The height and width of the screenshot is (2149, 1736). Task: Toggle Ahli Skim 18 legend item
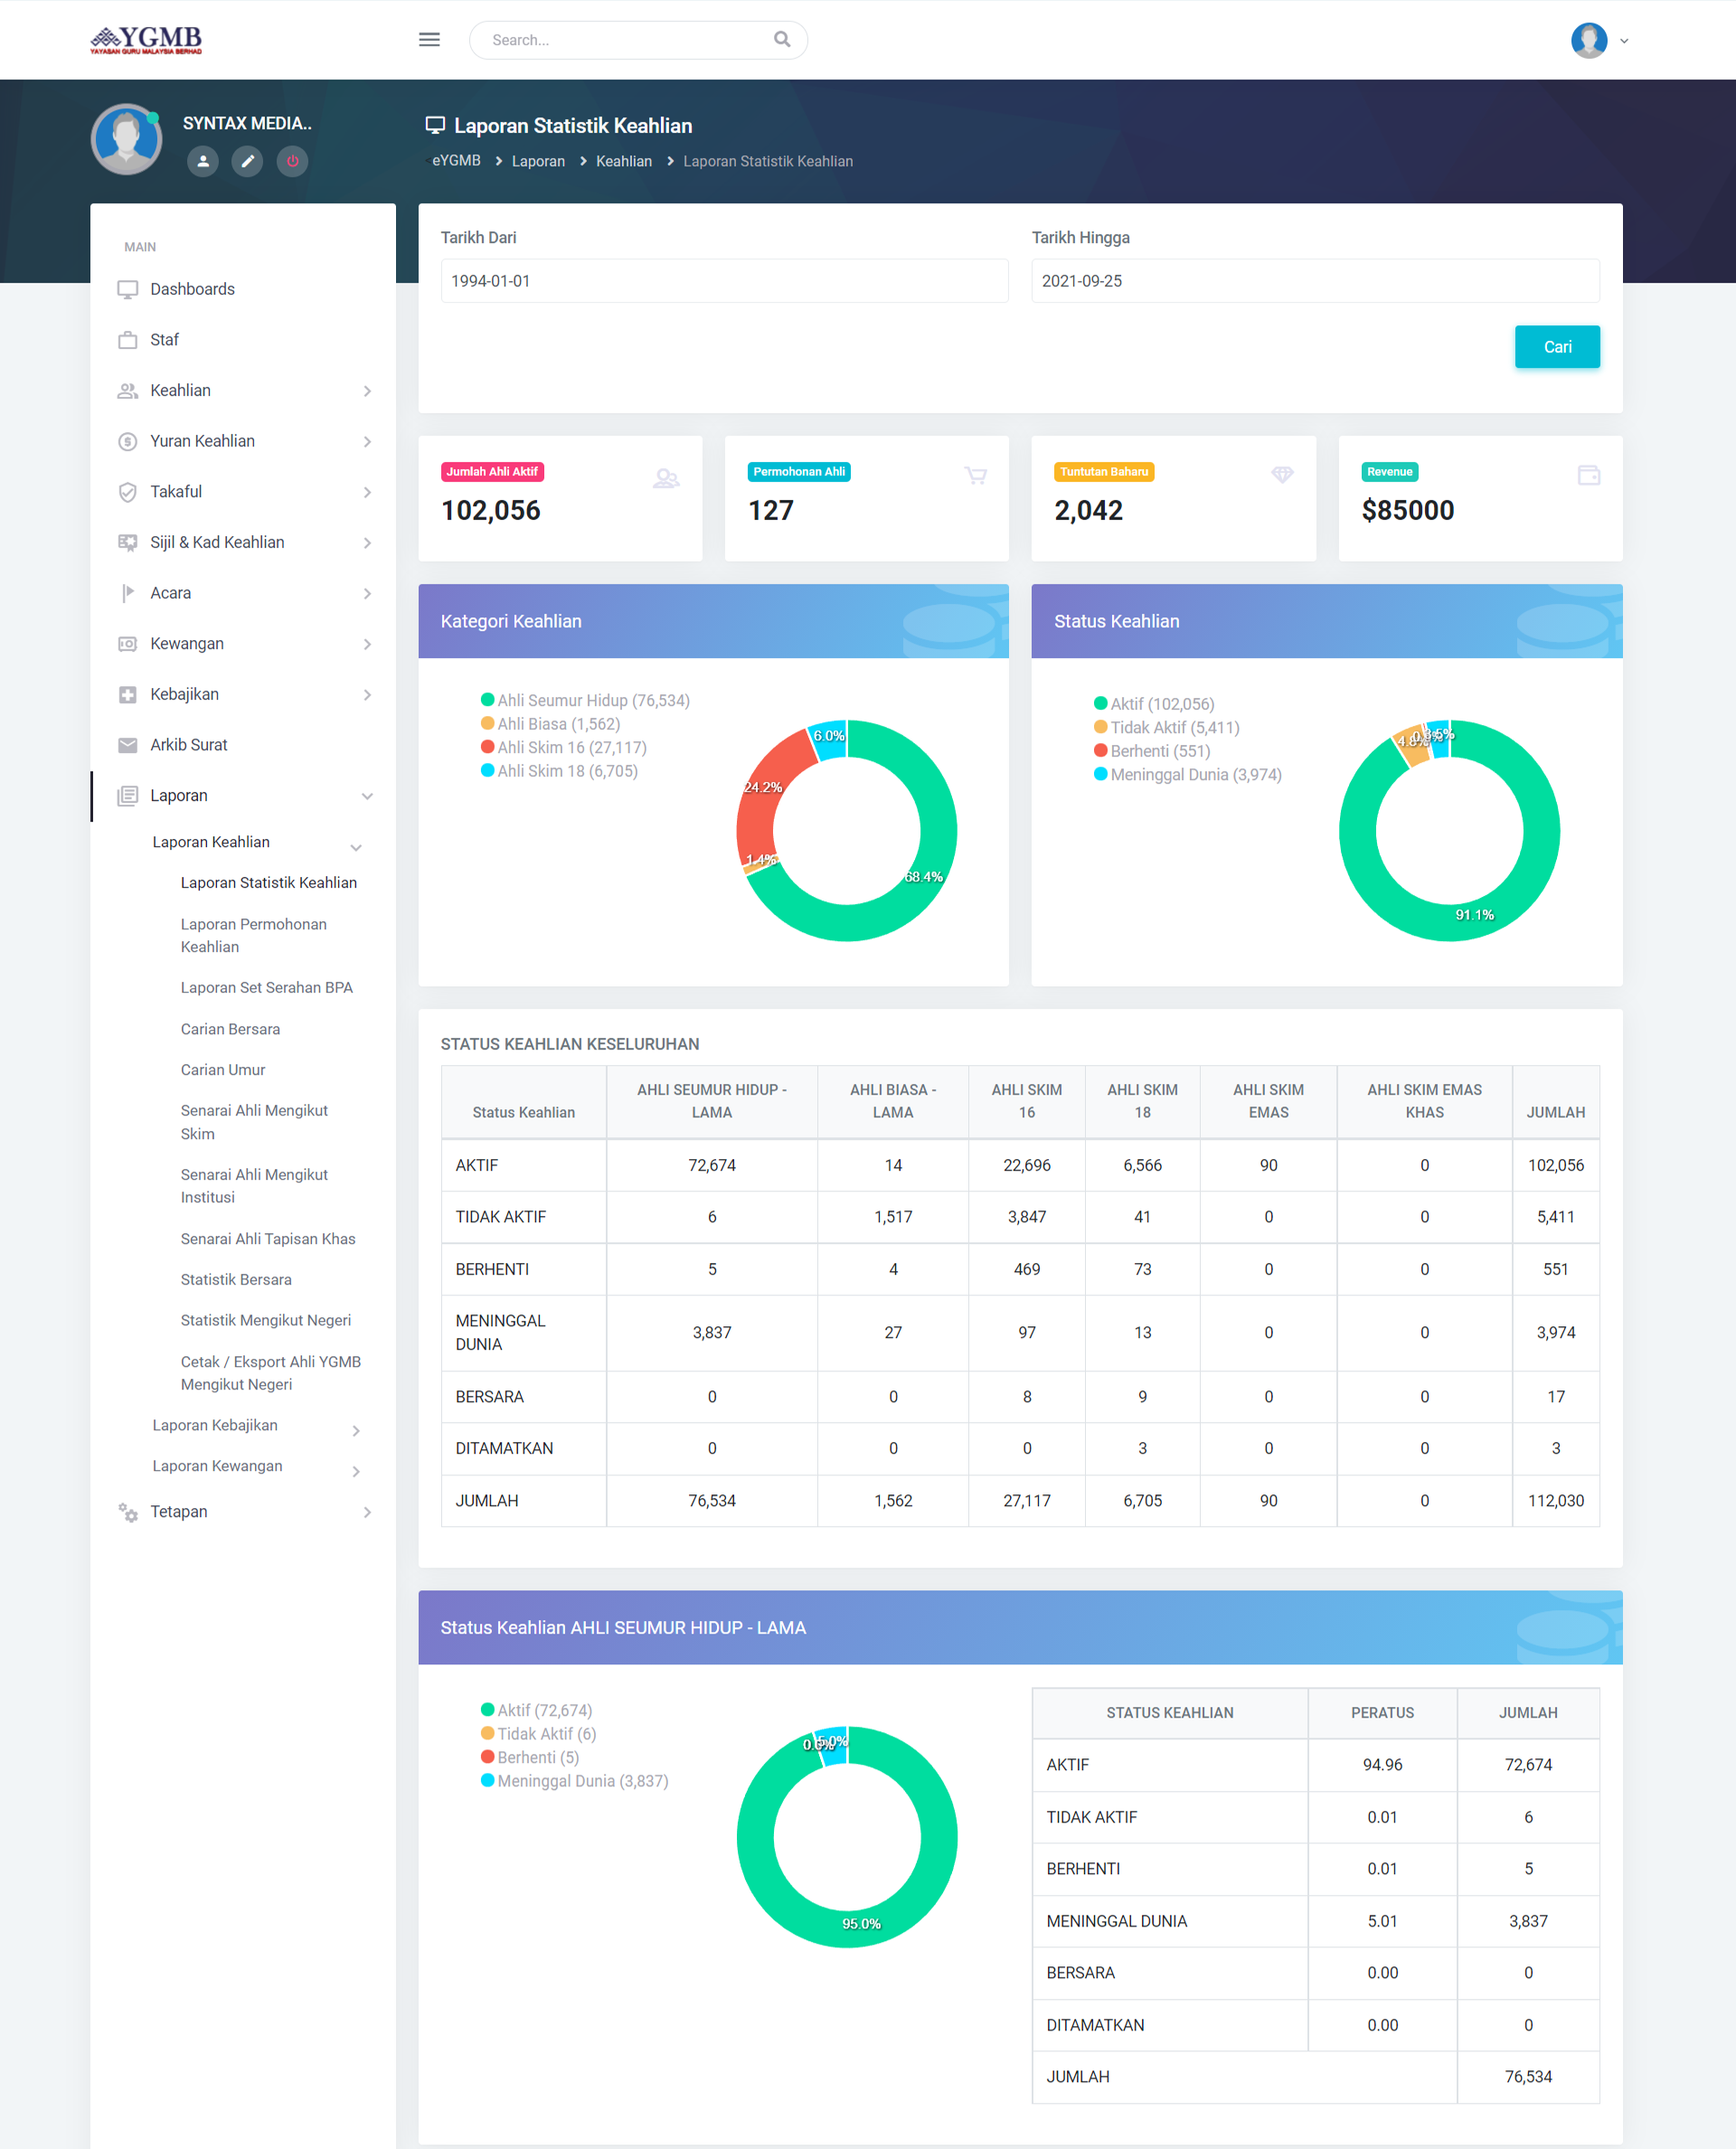click(x=559, y=771)
